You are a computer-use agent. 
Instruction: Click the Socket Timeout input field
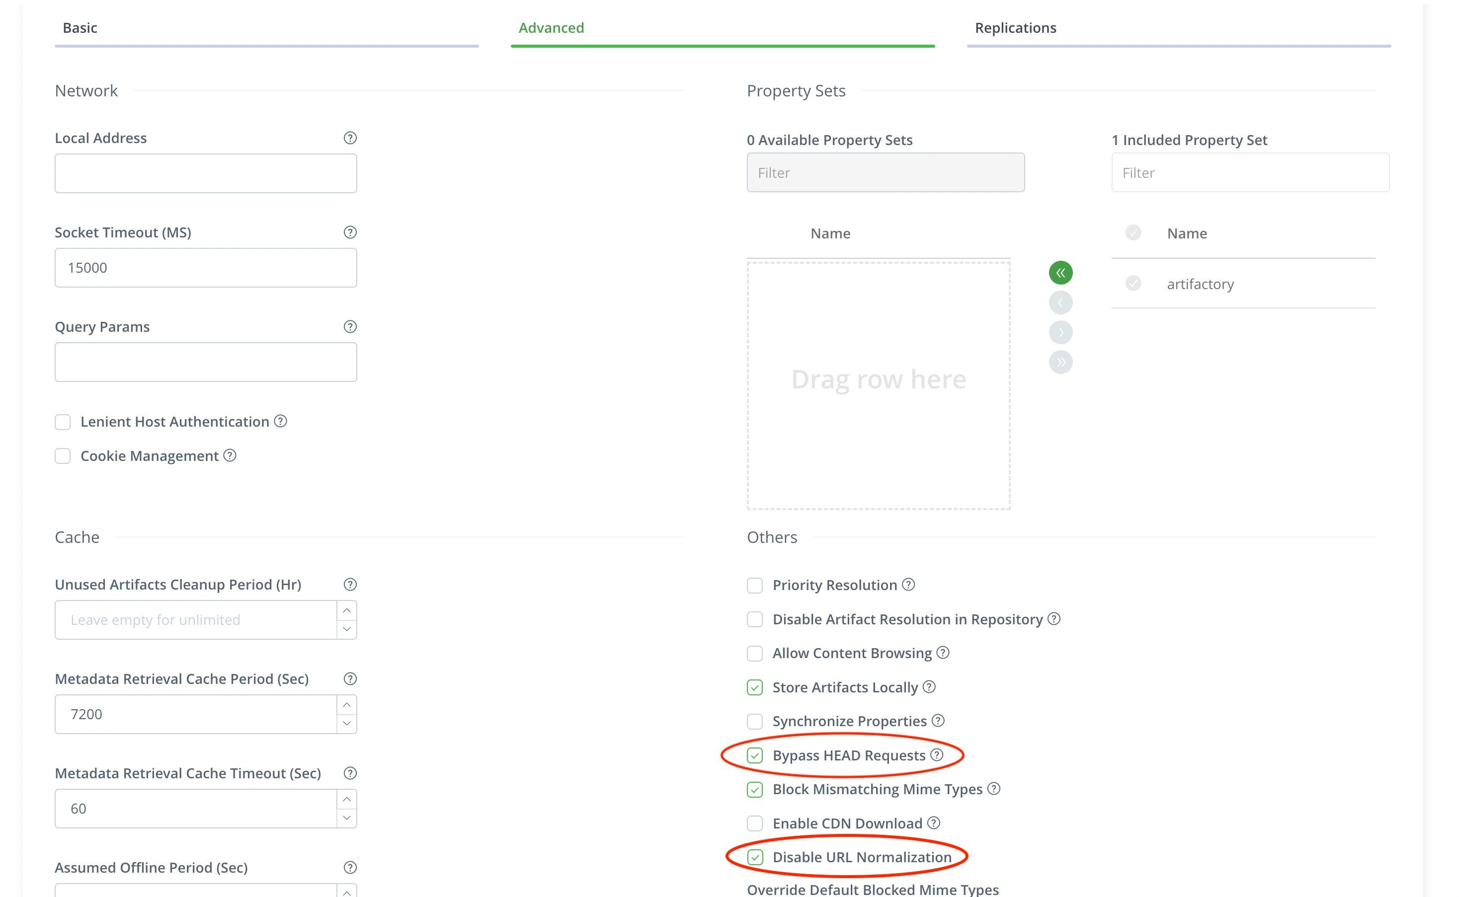(x=205, y=267)
